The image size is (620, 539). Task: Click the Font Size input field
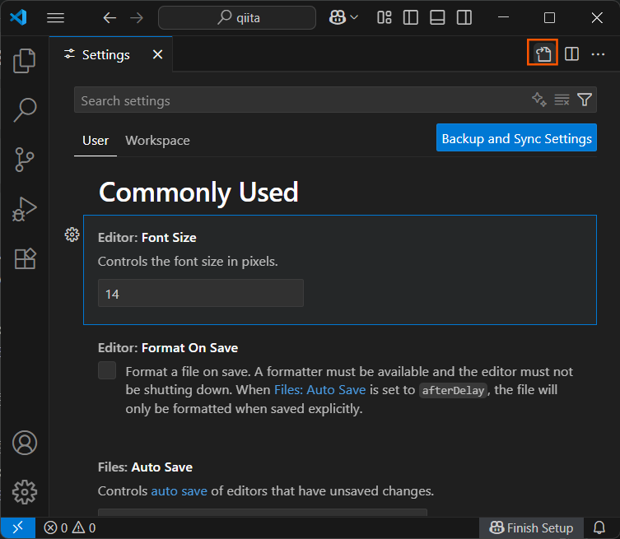point(200,293)
